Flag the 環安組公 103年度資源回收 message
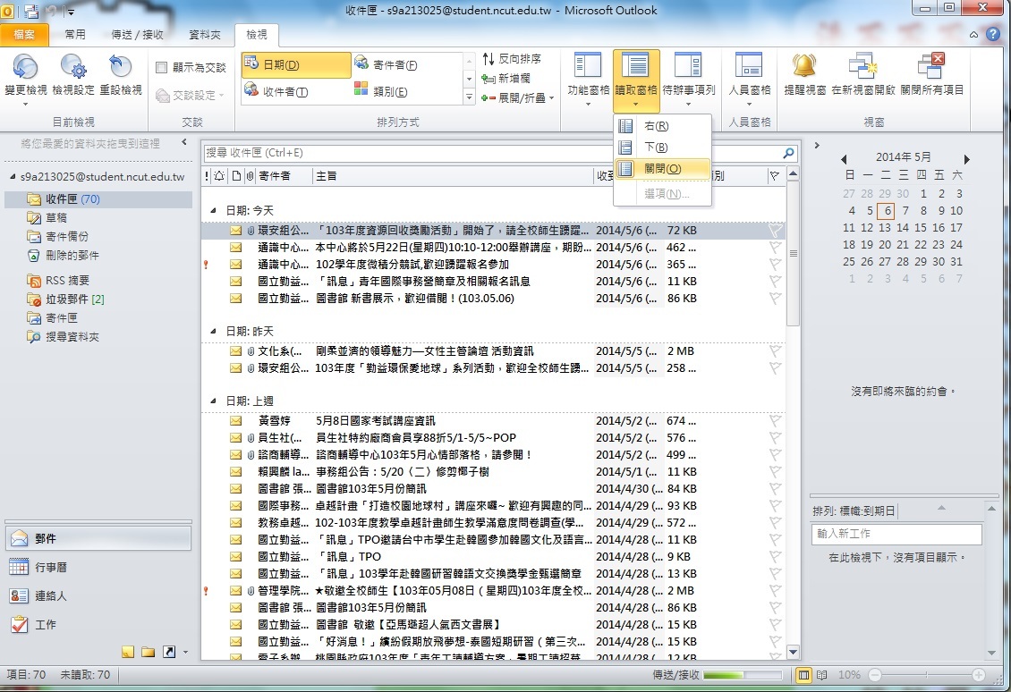Image resolution: width=1011 pixels, height=692 pixels. [775, 230]
